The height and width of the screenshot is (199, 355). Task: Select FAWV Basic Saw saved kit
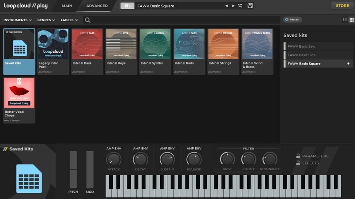318,46
